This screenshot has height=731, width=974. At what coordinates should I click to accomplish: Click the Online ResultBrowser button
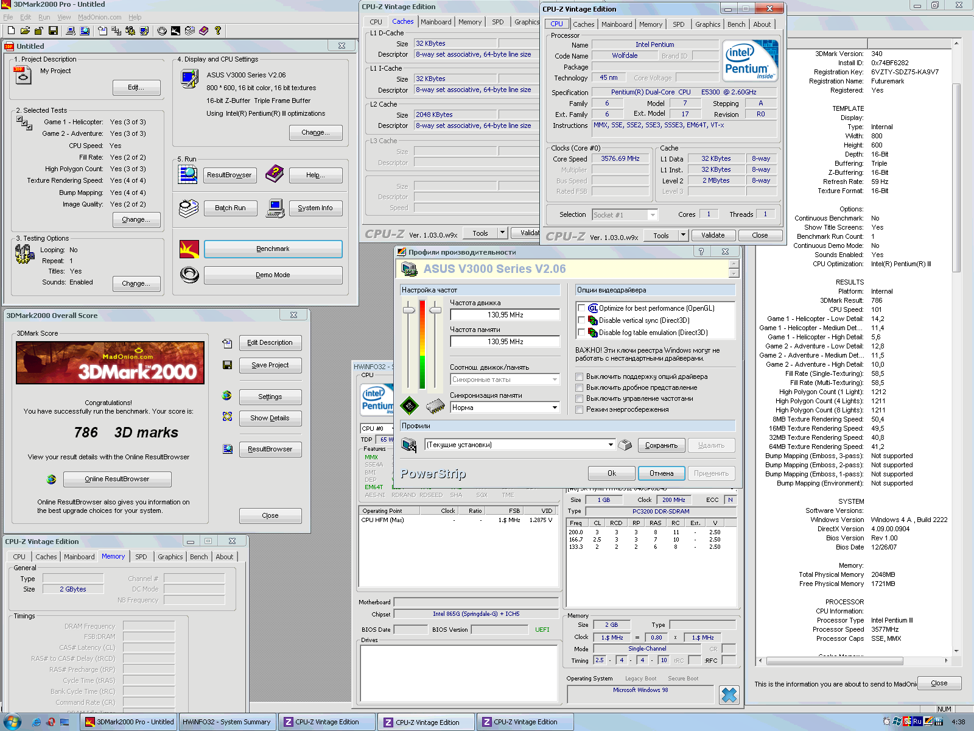(x=117, y=479)
